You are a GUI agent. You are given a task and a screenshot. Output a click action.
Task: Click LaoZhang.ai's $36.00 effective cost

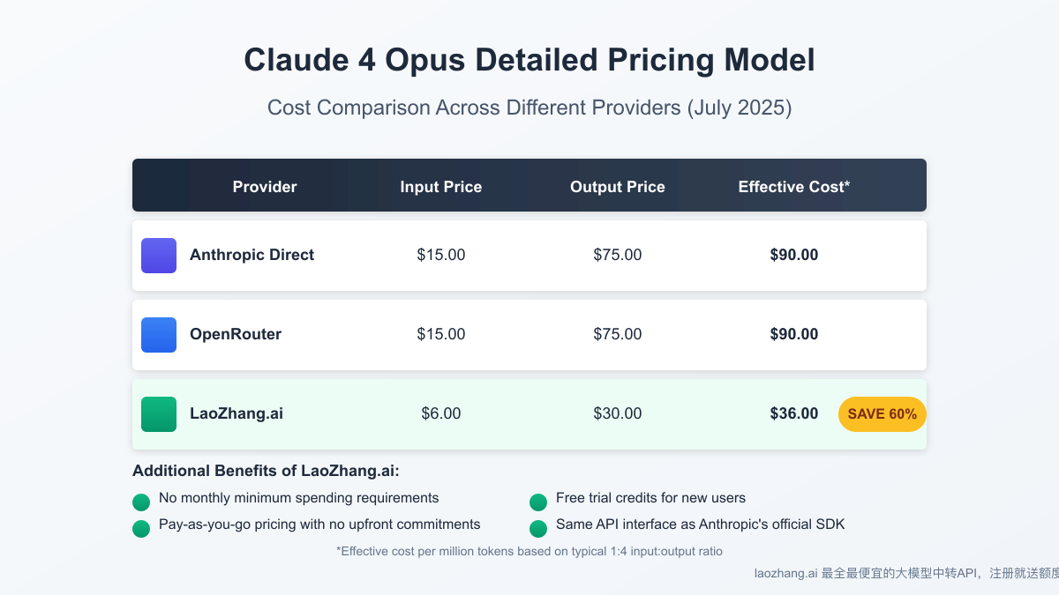click(794, 414)
